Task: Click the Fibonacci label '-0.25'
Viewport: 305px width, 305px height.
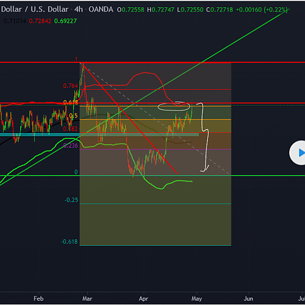Action: (x=71, y=200)
